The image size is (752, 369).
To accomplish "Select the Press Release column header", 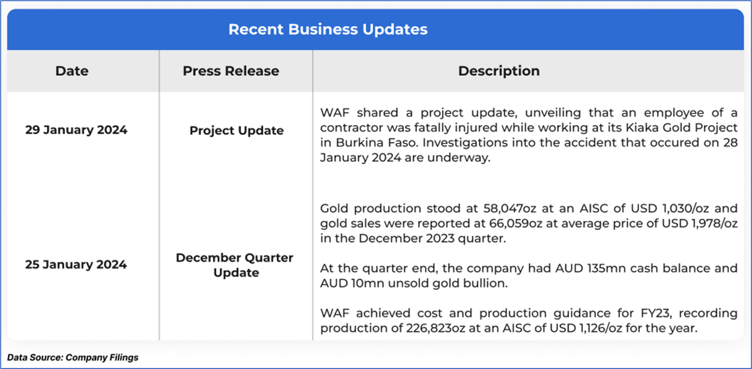I will pyautogui.click(x=231, y=71).
